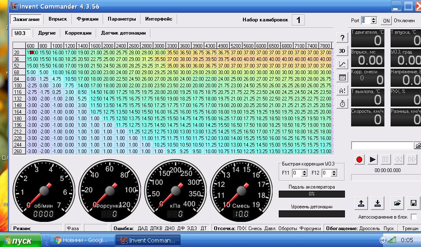Click the network signal tray icon
This screenshot has width=421, height=247.
[392, 240]
